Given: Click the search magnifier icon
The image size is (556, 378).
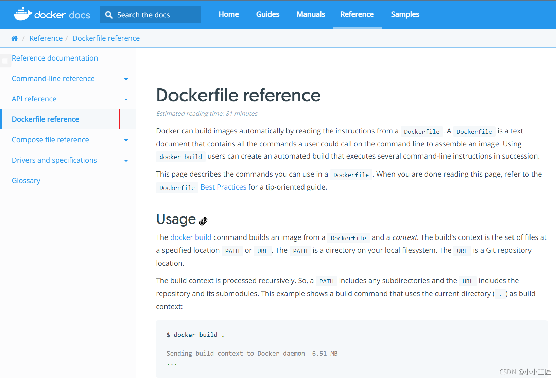Looking at the screenshot, I should tap(109, 15).
